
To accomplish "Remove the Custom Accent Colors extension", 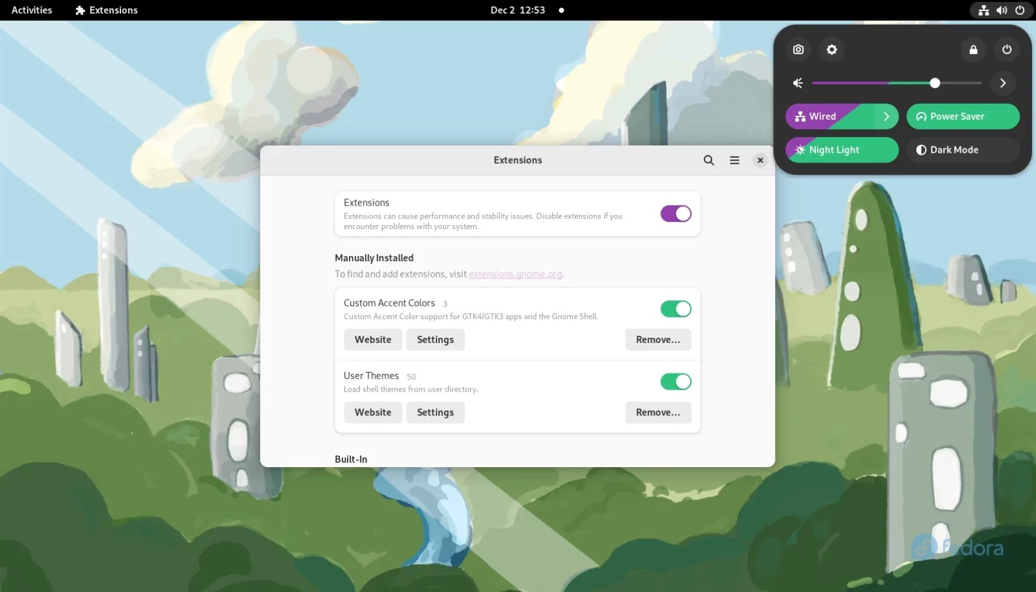I will [658, 339].
